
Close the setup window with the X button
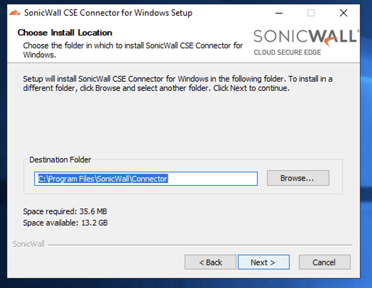pyautogui.click(x=343, y=13)
